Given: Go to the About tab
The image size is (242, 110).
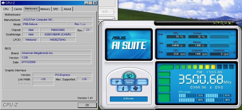Looking at the screenshot, I should tap(67, 9).
